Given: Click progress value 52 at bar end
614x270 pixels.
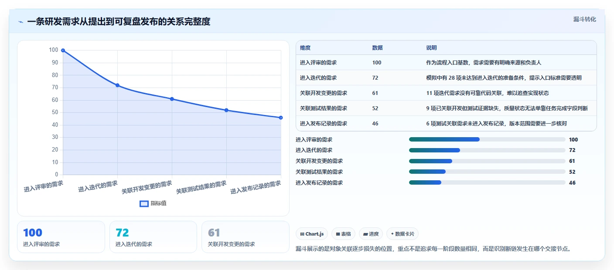Looking at the screenshot, I should [572, 172].
